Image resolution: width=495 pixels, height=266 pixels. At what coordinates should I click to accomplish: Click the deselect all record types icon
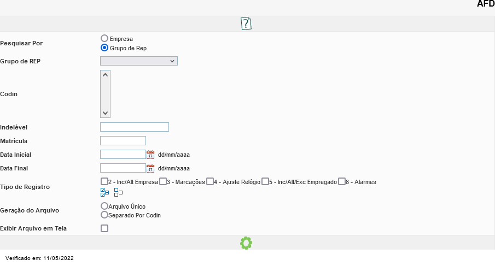pos(118,192)
